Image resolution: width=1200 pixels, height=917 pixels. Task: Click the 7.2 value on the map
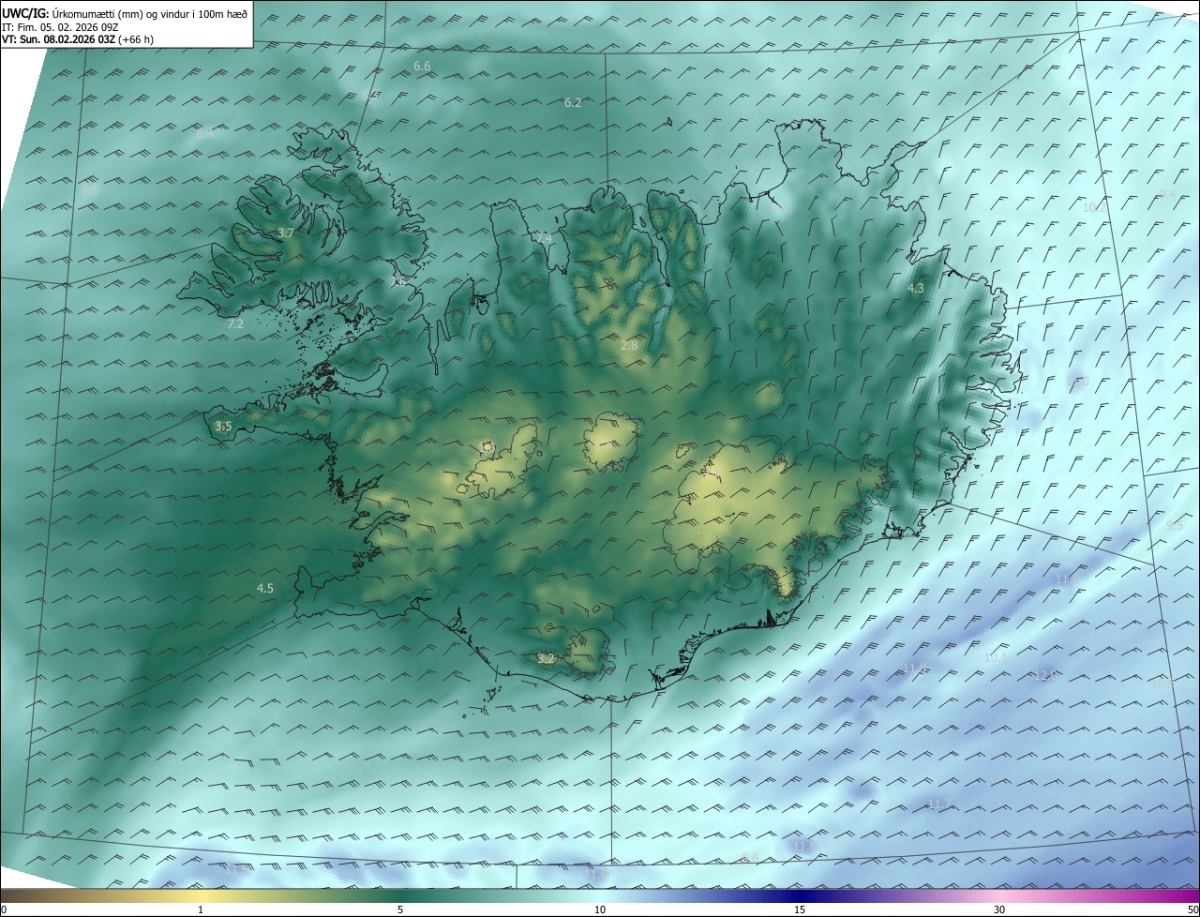235,323
